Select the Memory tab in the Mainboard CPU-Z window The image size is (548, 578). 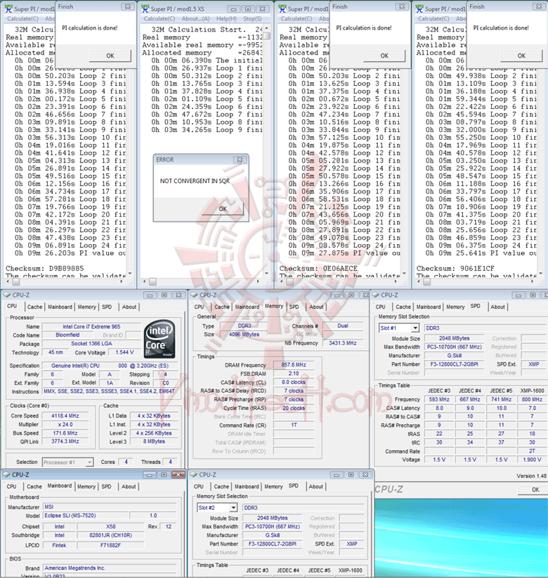tap(86, 487)
